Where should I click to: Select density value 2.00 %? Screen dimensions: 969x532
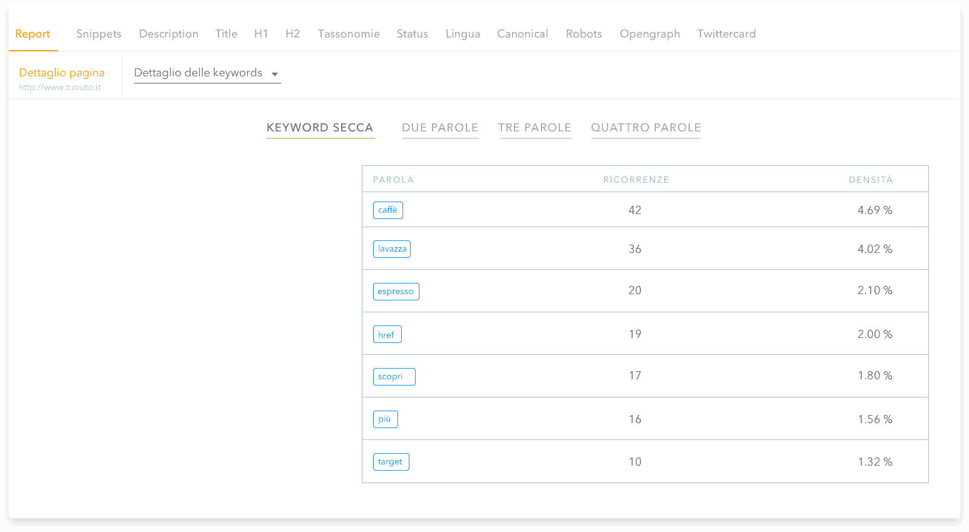click(x=875, y=334)
